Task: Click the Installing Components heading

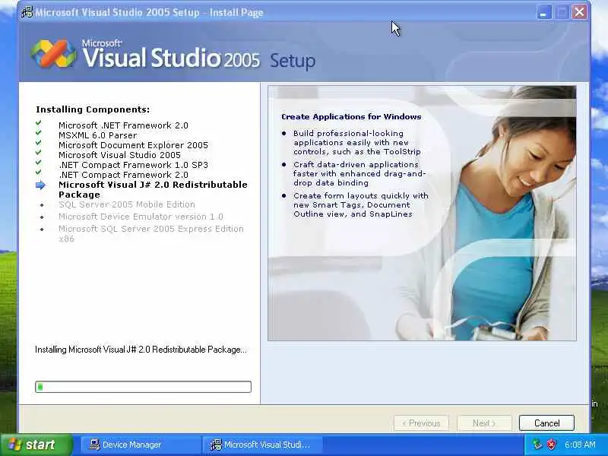Action: click(93, 109)
